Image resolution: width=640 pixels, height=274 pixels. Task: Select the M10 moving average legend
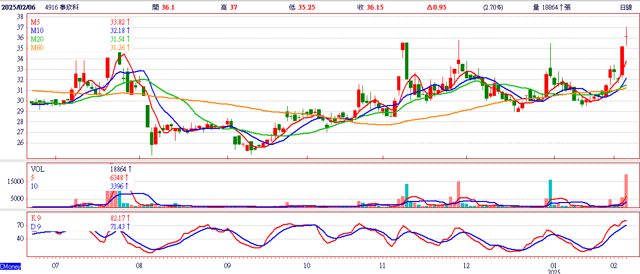(38, 30)
